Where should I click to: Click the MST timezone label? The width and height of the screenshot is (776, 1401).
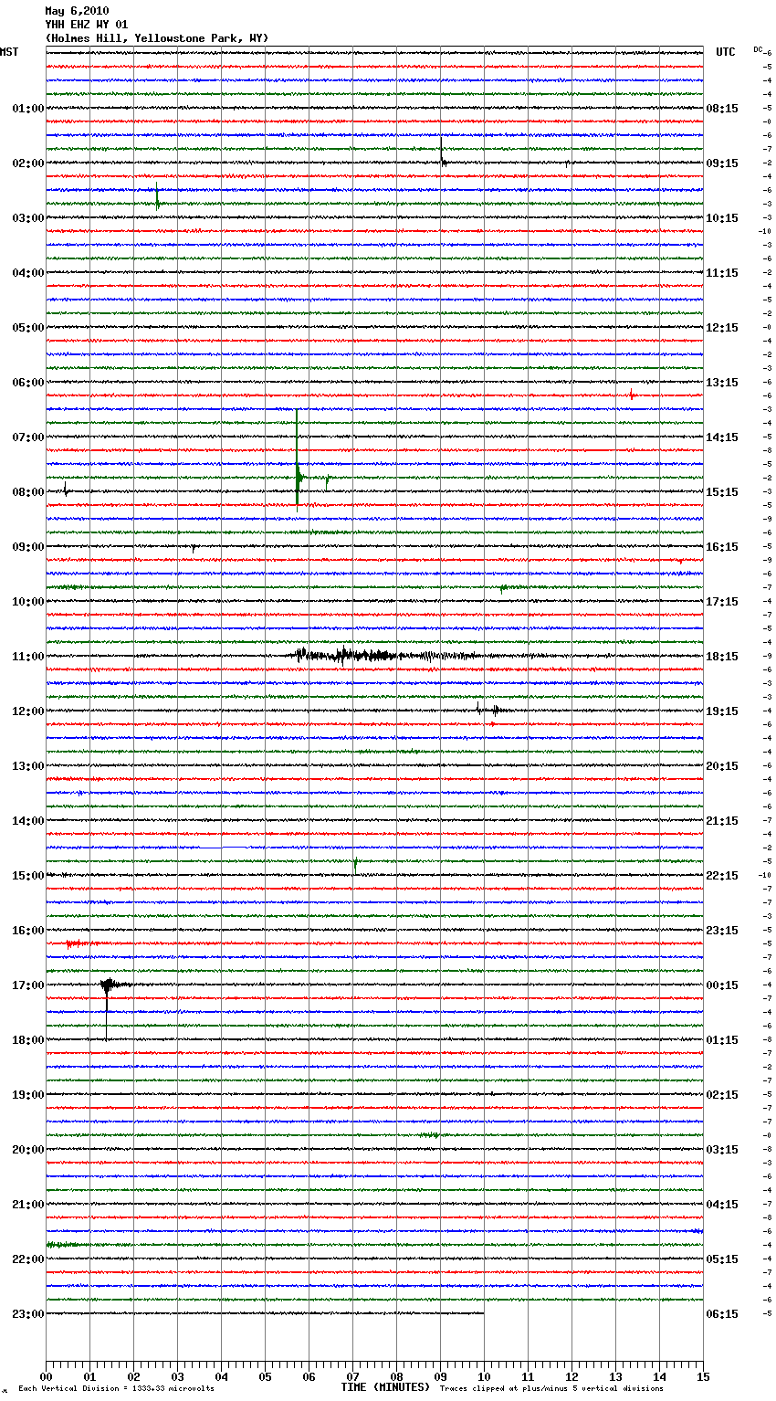9,52
